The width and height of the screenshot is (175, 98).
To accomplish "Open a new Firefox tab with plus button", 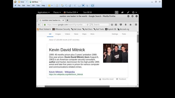I will [67, 20].
